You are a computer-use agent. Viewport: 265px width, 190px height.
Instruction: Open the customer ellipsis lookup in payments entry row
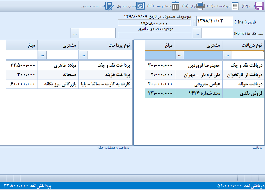tap(42, 55)
